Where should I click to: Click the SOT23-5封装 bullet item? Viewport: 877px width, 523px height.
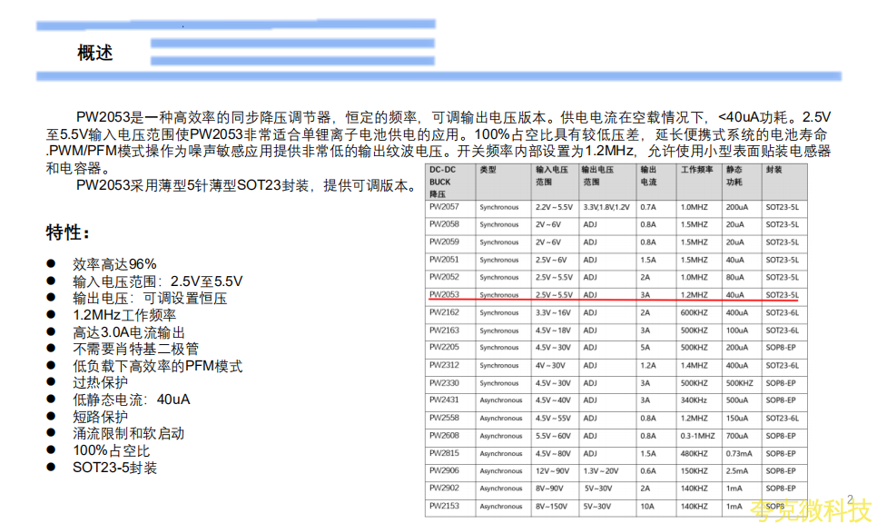(x=114, y=468)
